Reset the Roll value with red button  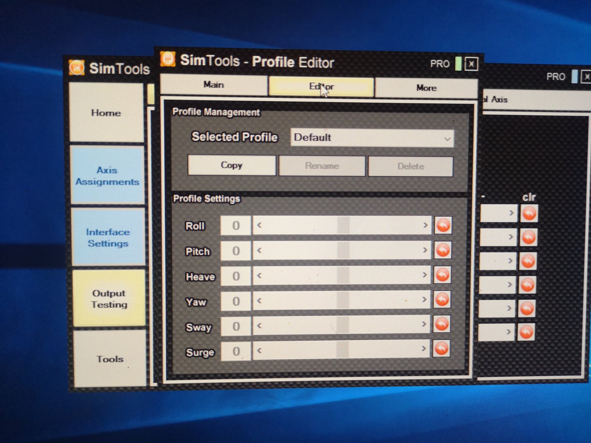coord(443,225)
